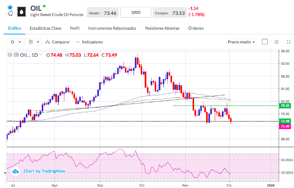This screenshot has height=188, width=294.
Task: Open the Perfil tab
Action: 74,28
